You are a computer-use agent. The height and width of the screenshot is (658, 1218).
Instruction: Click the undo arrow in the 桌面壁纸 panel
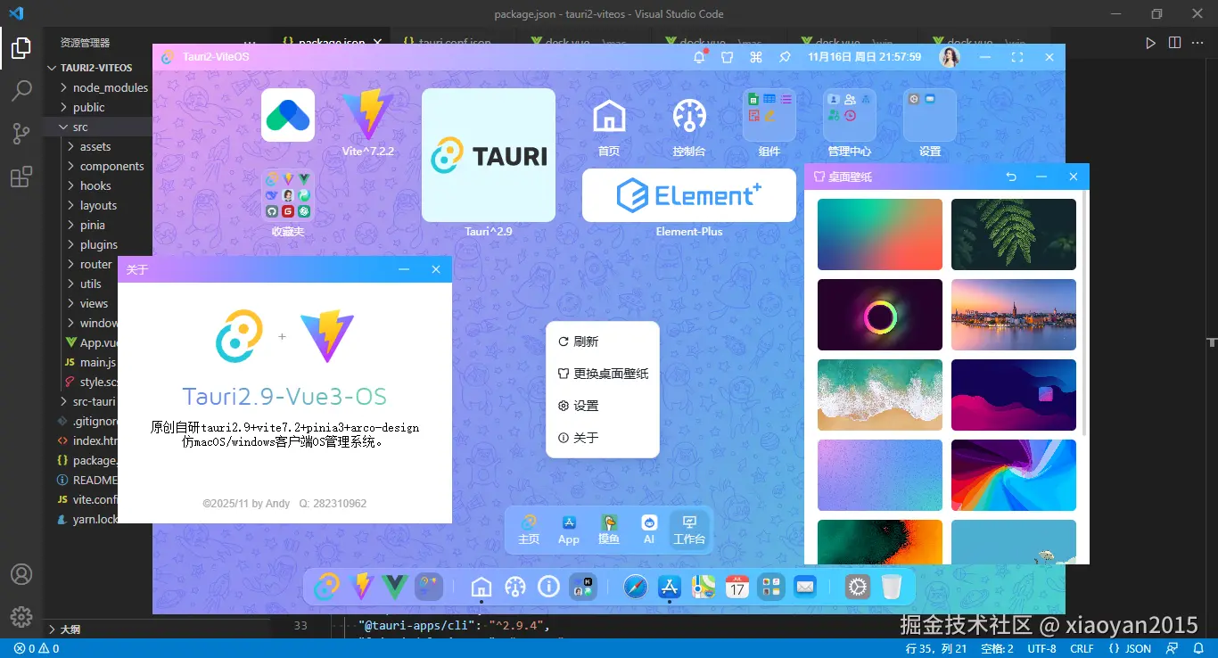click(1011, 176)
